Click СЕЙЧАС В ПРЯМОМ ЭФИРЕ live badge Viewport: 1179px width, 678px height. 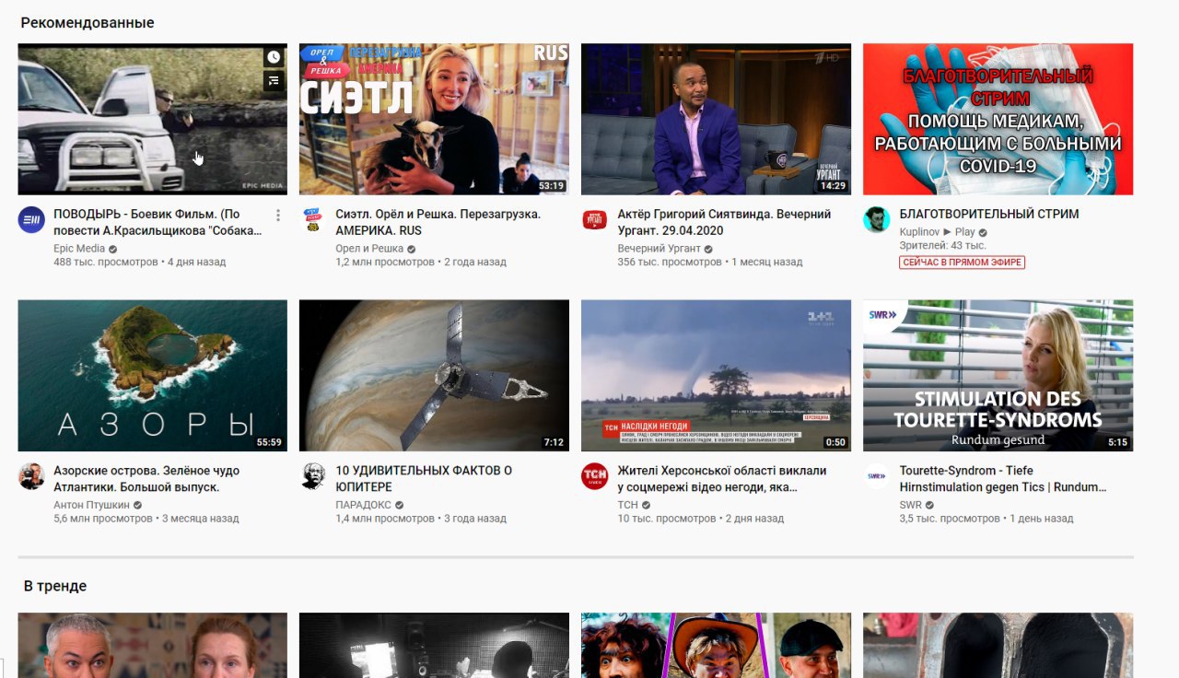tap(963, 263)
